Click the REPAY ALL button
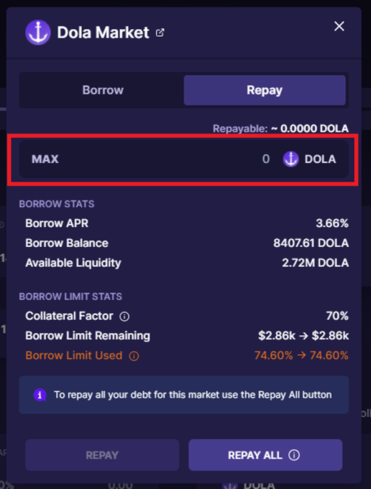This screenshot has width=371, height=489. tap(266, 455)
